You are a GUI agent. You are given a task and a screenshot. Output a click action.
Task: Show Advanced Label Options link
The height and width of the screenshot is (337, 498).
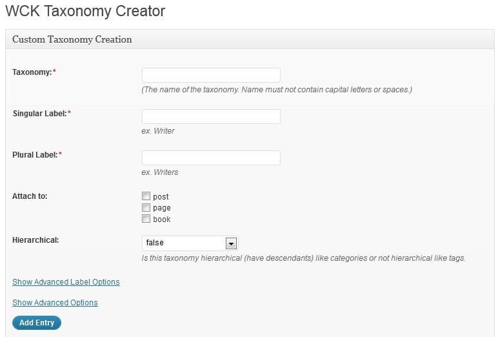click(66, 282)
